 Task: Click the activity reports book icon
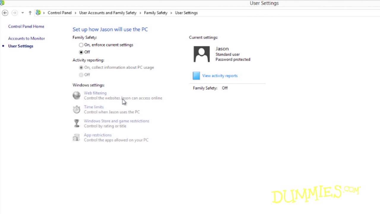coord(196,76)
